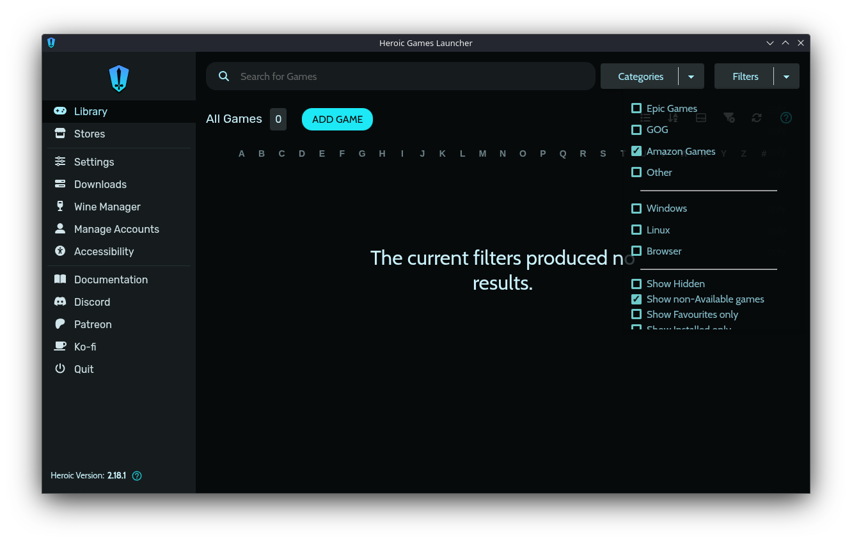This screenshot has width=852, height=543.
Task: Filter games by letter G
Action: pyautogui.click(x=362, y=153)
